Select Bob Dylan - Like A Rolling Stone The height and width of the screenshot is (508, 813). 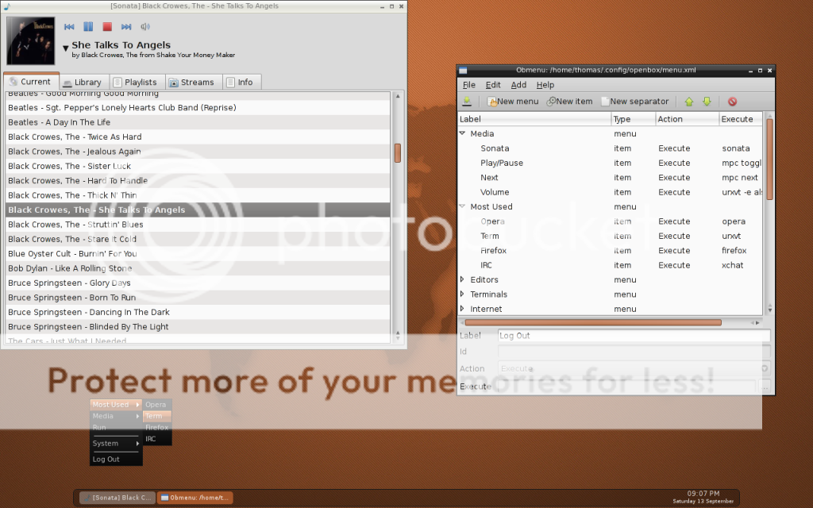[x=198, y=268]
